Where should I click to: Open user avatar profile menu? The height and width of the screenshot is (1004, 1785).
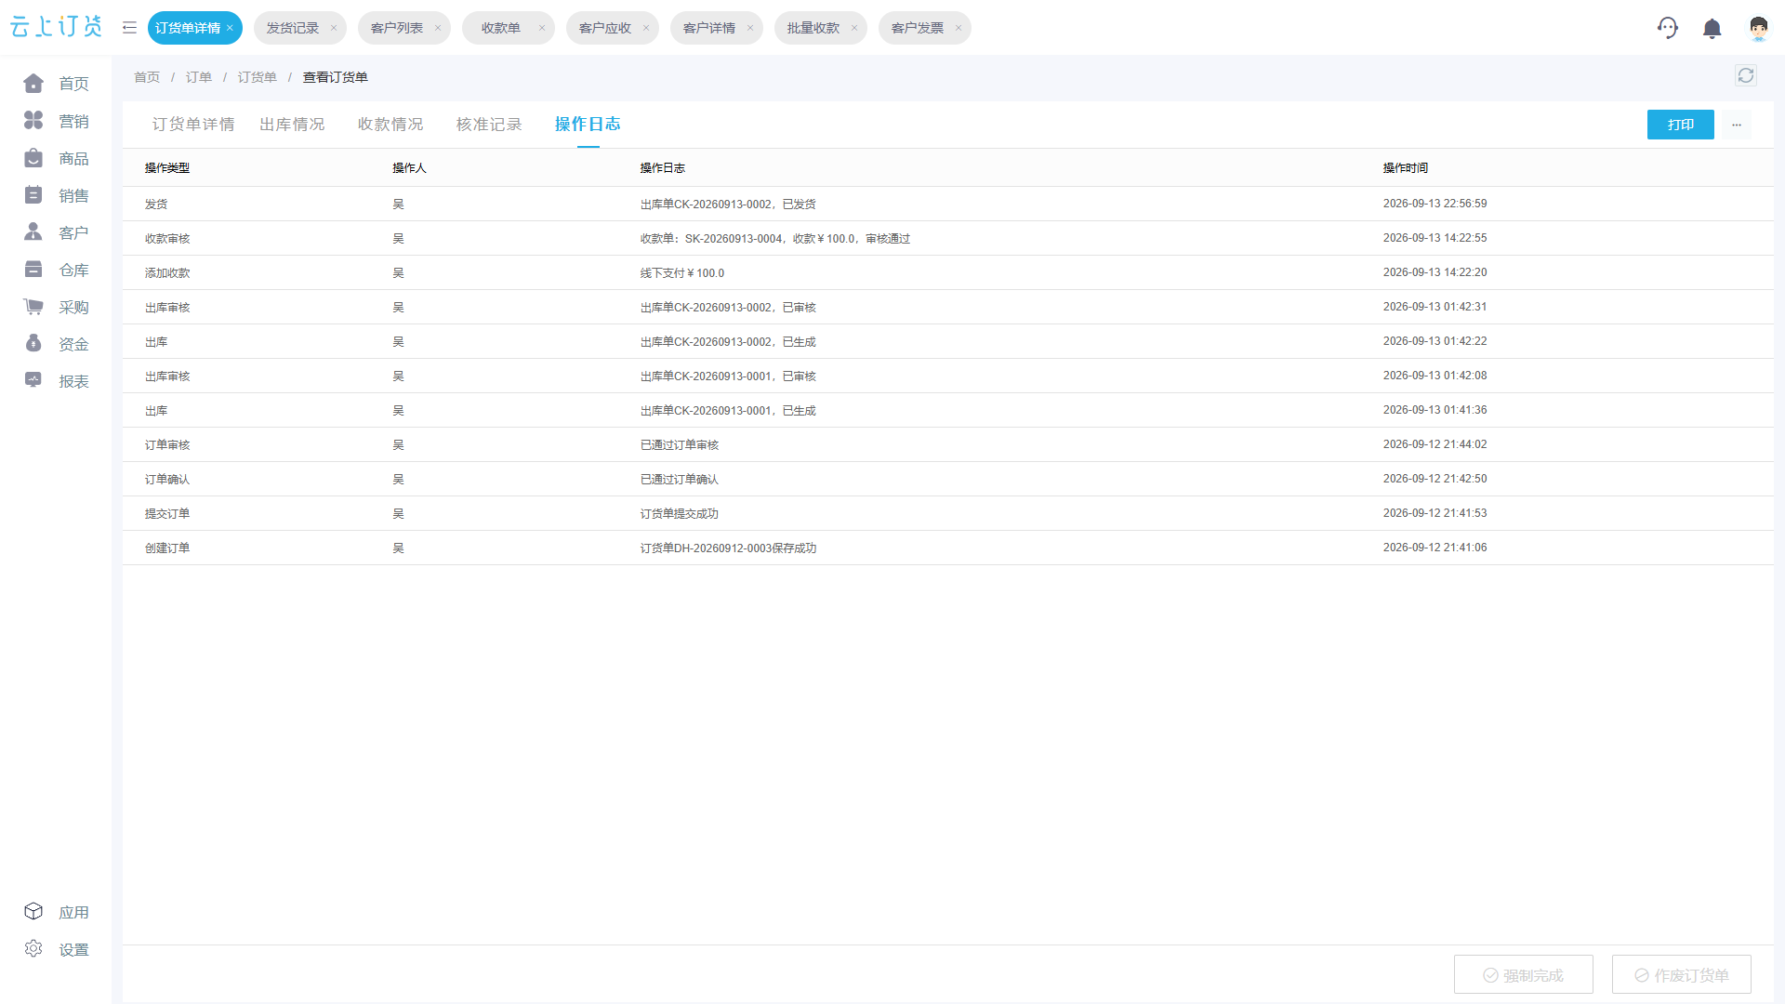1758,28
